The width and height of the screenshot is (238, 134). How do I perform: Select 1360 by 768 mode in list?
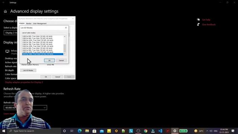point(38,42)
